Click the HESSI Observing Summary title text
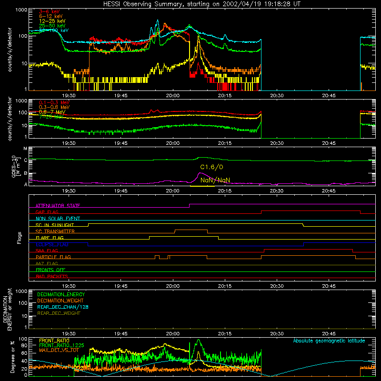The image size is (381, 381). (201, 4)
